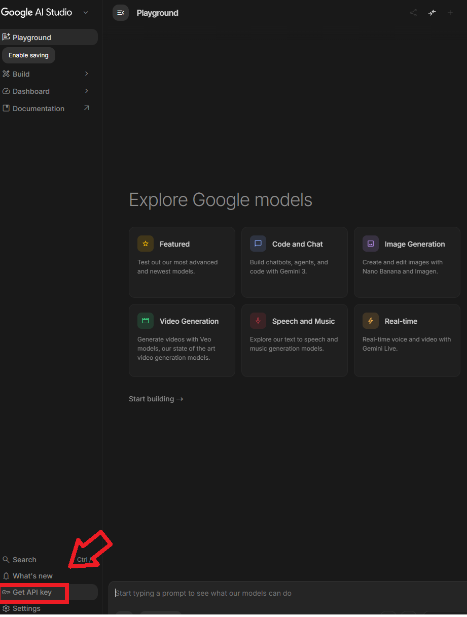Expand the Build section chevron

pyautogui.click(x=86, y=74)
